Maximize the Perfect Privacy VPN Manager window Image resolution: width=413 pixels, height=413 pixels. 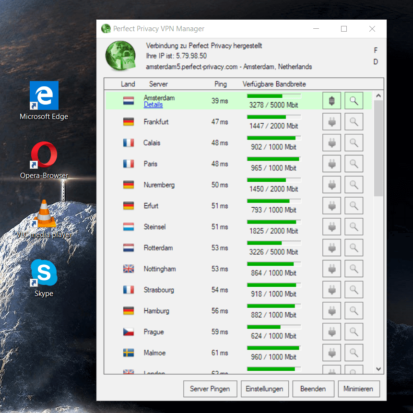coord(344,29)
